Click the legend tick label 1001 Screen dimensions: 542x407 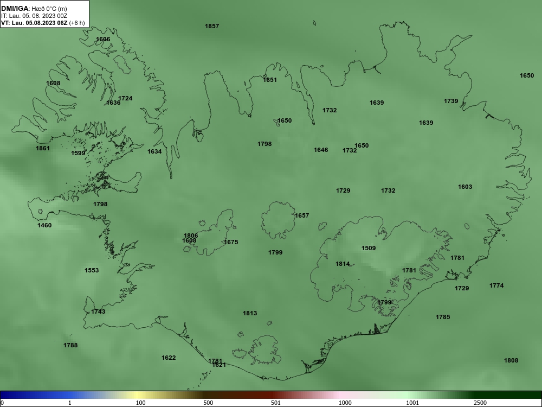click(x=412, y=403)
